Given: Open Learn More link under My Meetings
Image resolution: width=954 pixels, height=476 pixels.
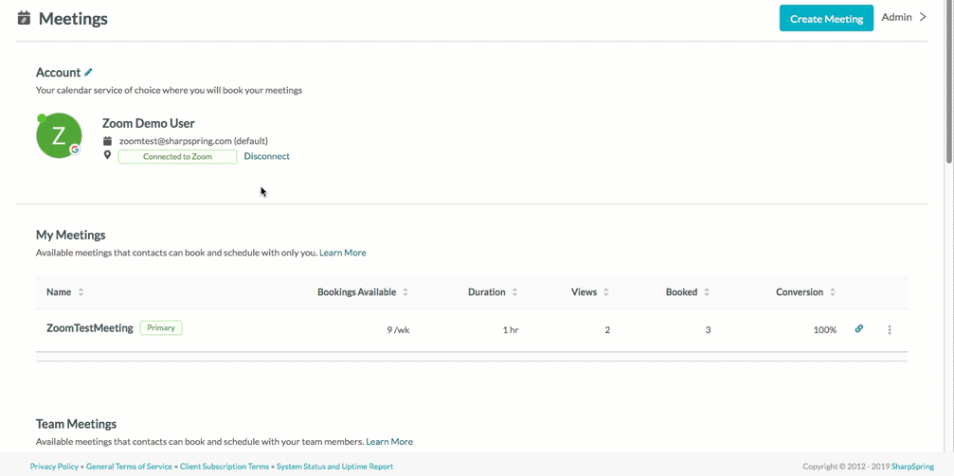Looking at the screenshot, I should 343,253.
